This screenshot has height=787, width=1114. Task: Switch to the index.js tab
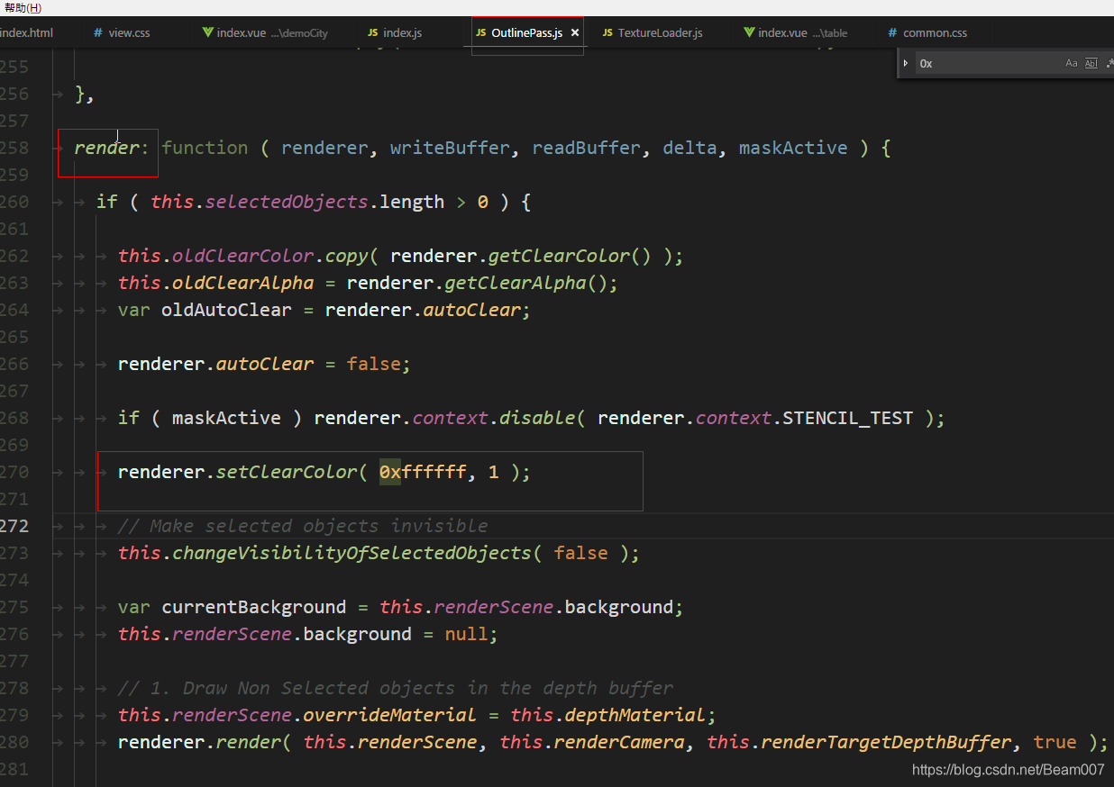[x=402, y=33]
